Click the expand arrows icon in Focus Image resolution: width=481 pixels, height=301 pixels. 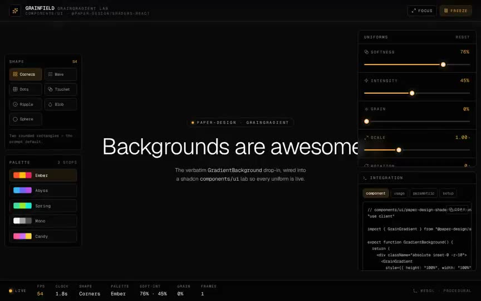coord(414,11)
